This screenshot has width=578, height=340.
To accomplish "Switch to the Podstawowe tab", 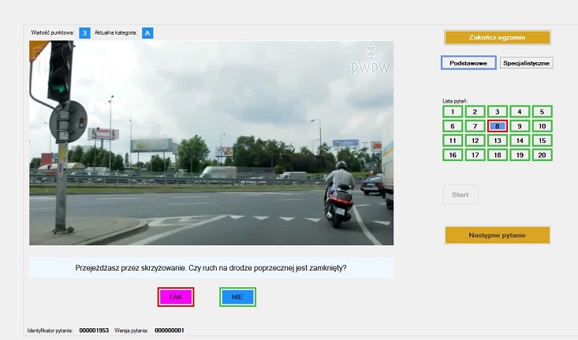I will click(468, 63).
